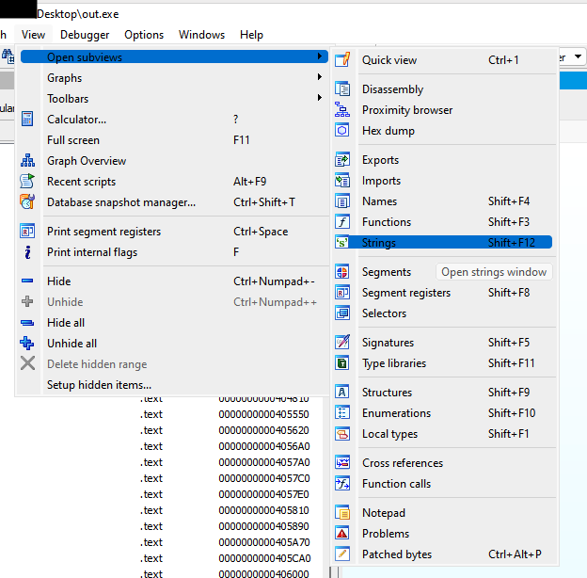Select address 0000000000405890 row

263,526
